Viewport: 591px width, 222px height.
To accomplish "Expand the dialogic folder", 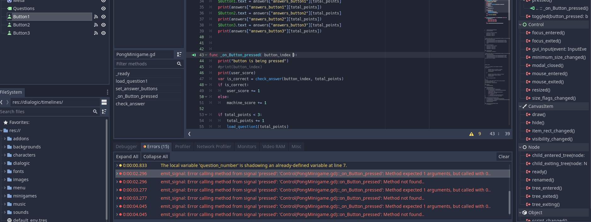I will pyautogui.click(x=5, y=163).
